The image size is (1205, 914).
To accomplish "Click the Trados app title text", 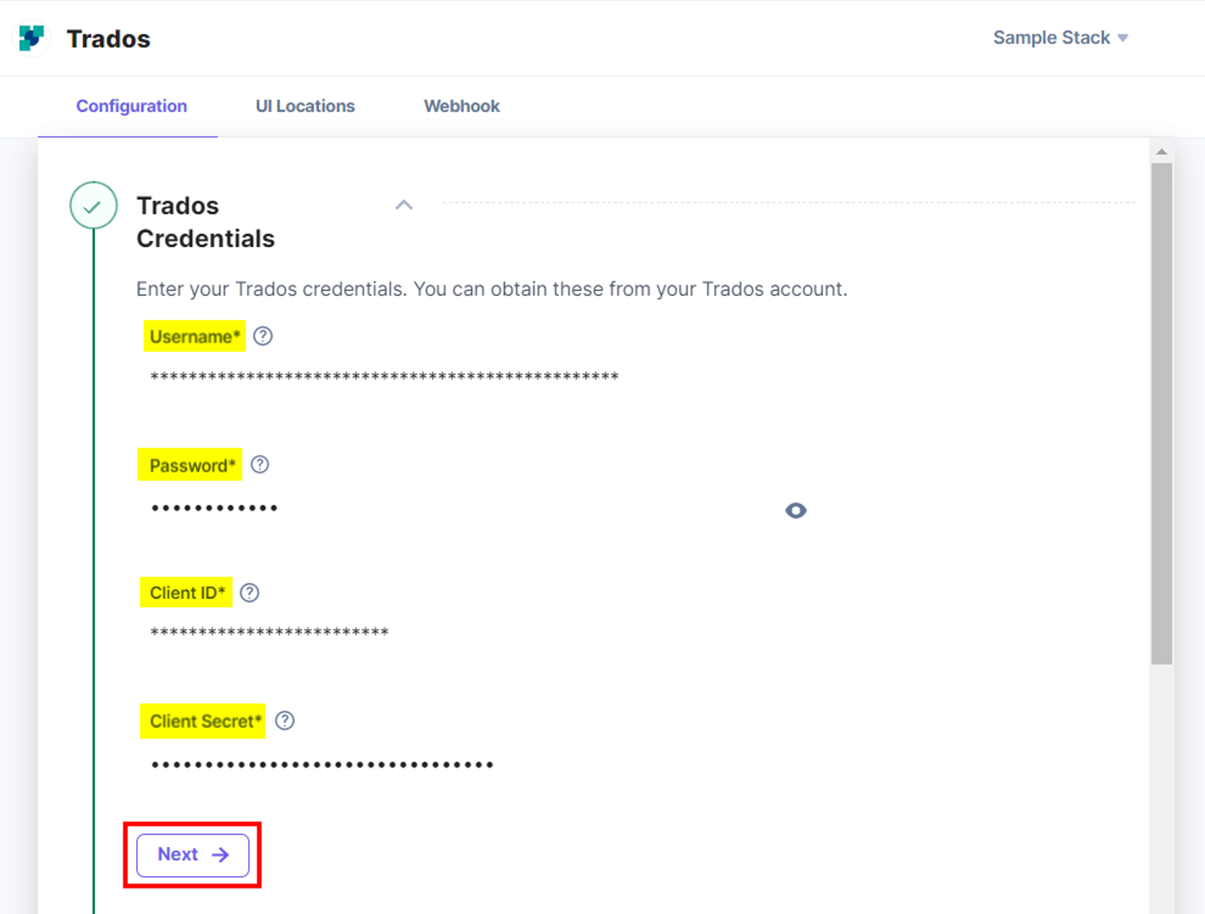I will [108, 39].
